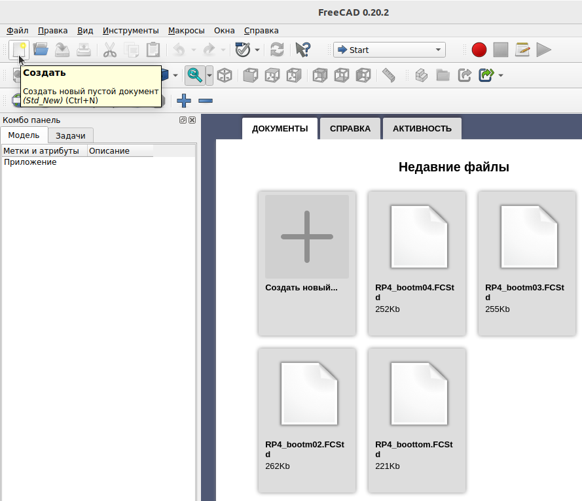The height and width of the screenshot is (501, 582).
Task: Click the Save As icon
Action: [84, 50]
